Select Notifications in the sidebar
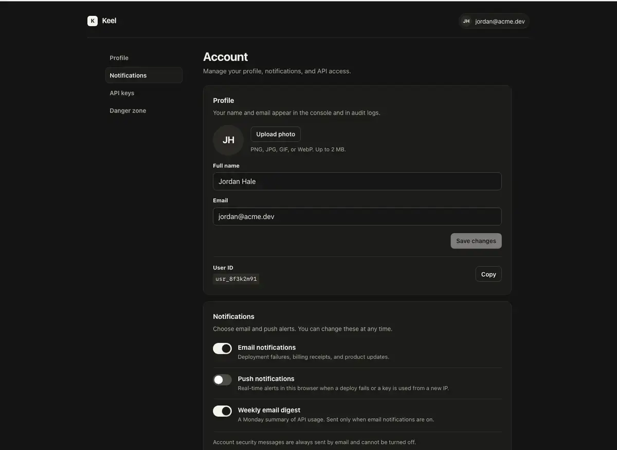Image resolution: width=617 pixels, height=450 pixels. click(x=144, y=75)
